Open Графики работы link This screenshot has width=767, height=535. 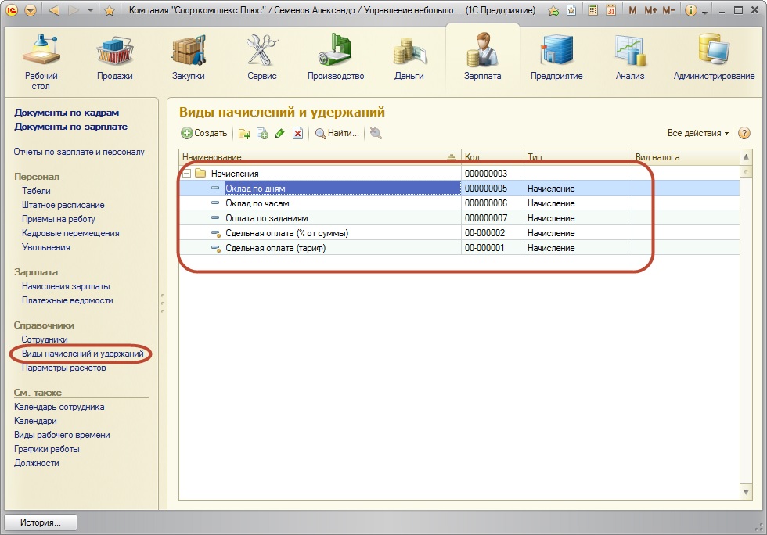(47, 449)
